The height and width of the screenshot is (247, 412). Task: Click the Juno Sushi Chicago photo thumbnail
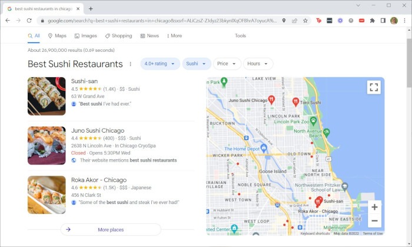click(46, 146)
